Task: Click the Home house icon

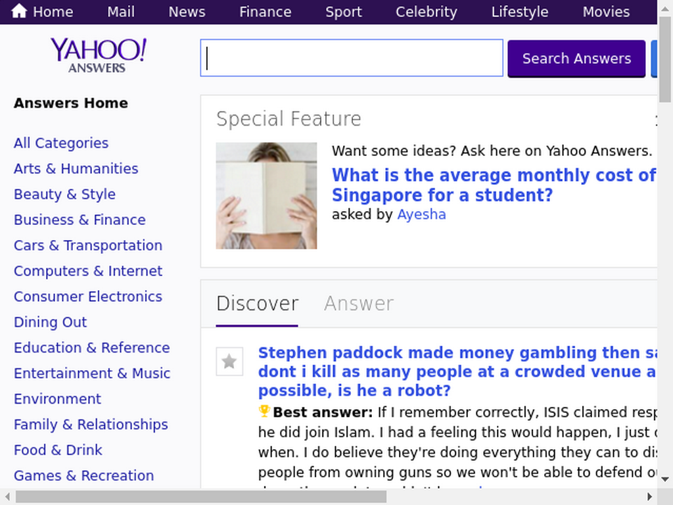Action: tap(19, 11)
